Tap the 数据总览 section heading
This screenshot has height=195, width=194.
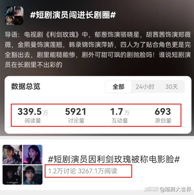point(26,86)
